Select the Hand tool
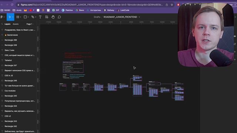 pos(53,17)
